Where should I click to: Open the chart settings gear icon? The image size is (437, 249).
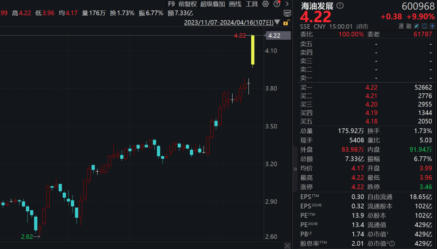(265, 4)
